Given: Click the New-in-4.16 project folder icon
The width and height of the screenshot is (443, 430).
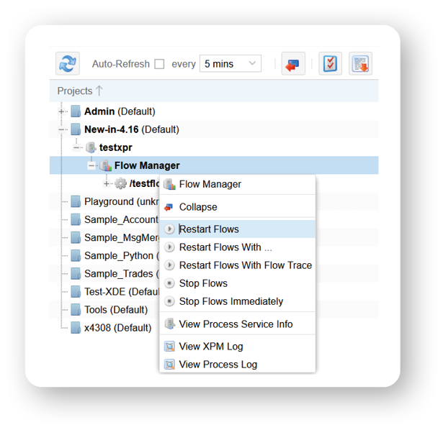Looking at the screenshot, I should [76, 129].
